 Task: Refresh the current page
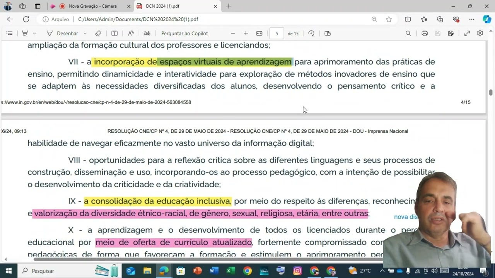pos(26,19)
